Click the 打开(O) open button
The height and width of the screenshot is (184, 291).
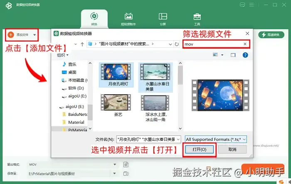click(199, 150)
